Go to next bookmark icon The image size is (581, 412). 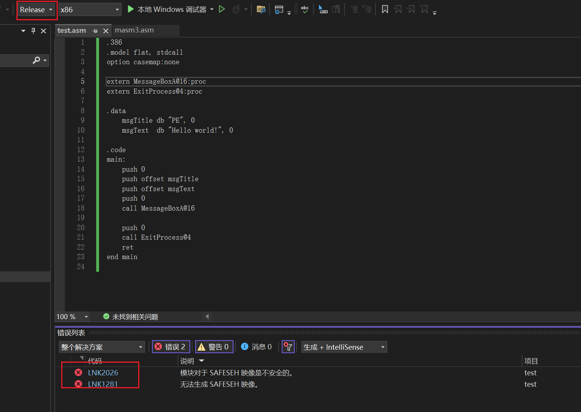(411, 9)
